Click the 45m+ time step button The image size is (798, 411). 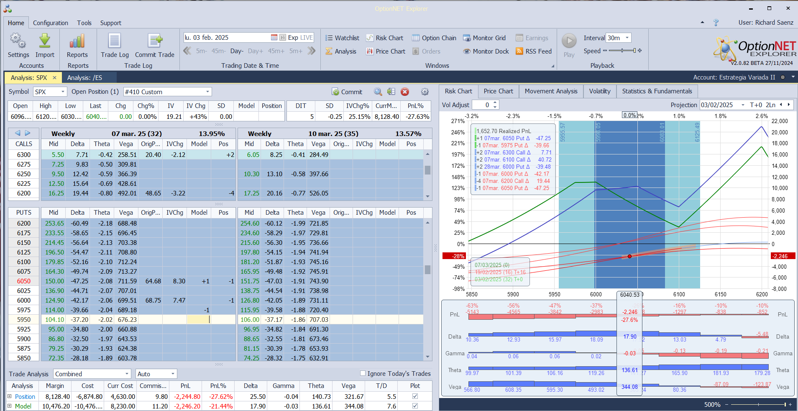point(276,51)
